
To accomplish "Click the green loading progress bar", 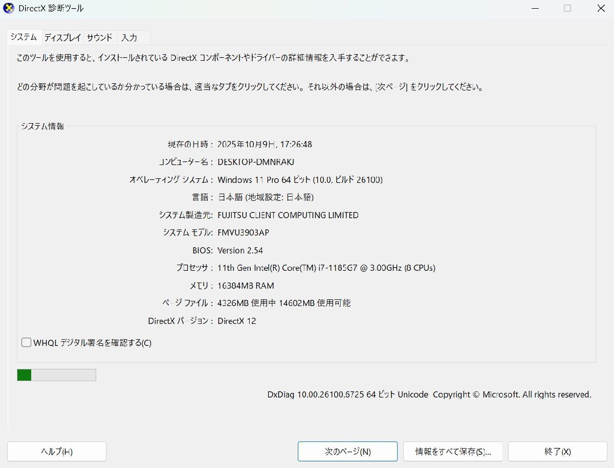I will 56,375.
